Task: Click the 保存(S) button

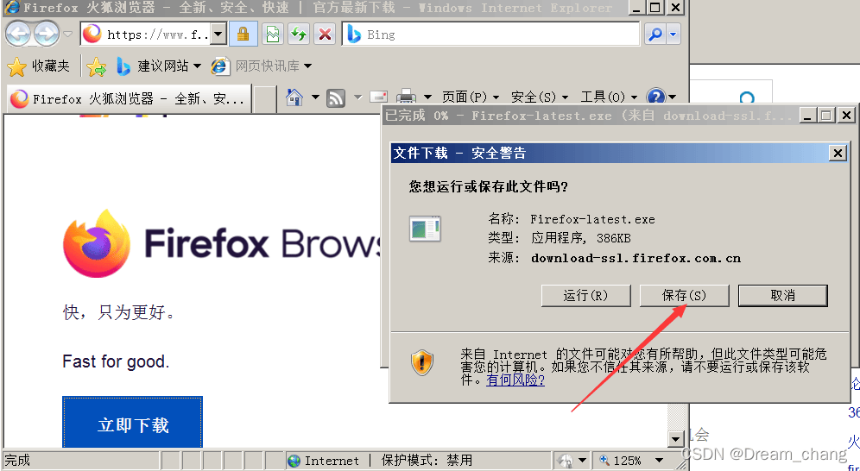Action: 684,296
